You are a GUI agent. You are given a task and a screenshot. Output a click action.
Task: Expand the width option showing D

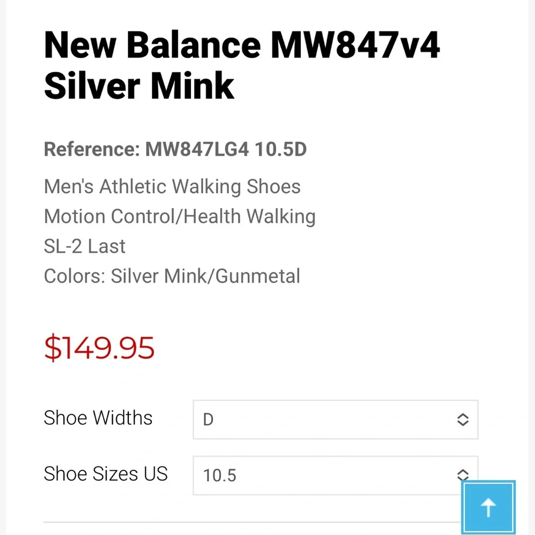point(335,420)
